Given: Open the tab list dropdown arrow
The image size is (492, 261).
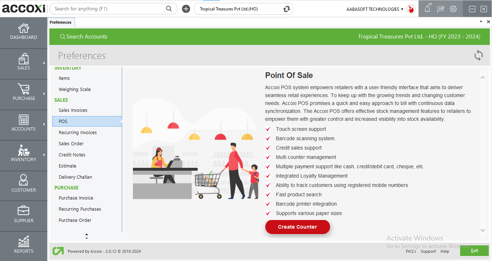Looking at the screenshot, I should (x=481, y=22).
